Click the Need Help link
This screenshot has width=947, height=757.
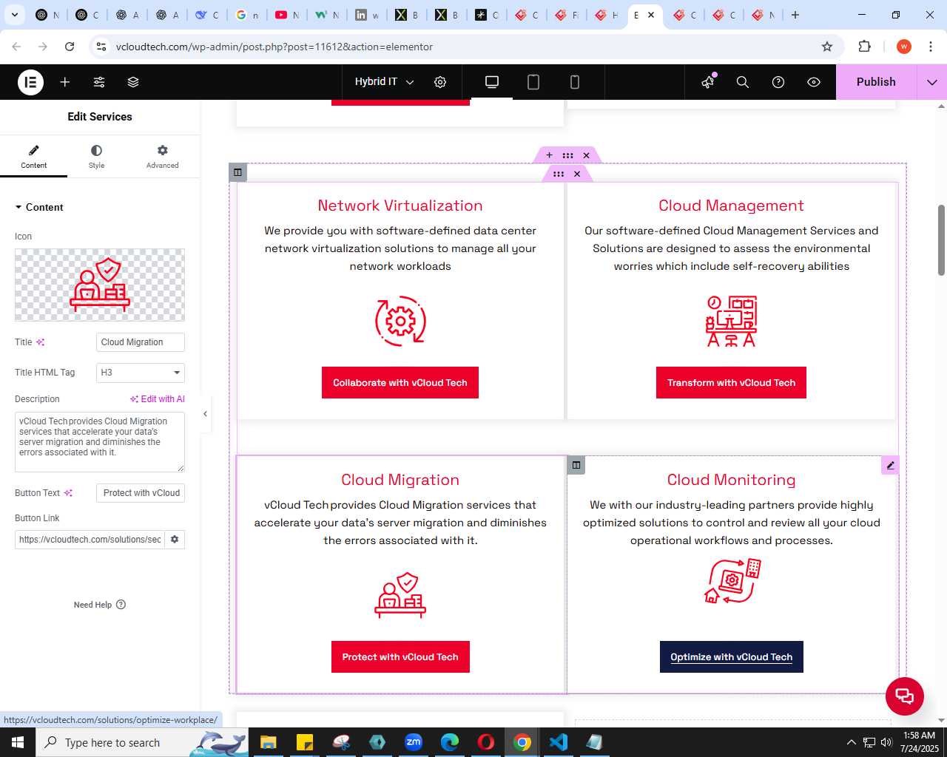click(x=100, y=605)
